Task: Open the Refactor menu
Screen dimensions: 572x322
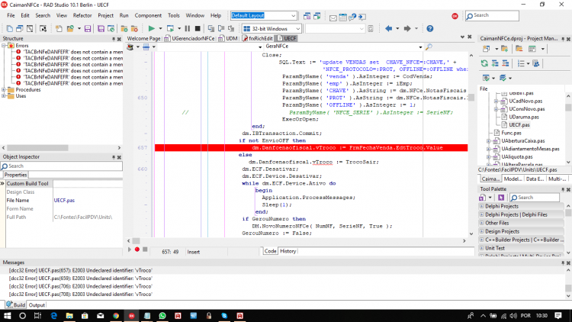Action: coord(82,16)
